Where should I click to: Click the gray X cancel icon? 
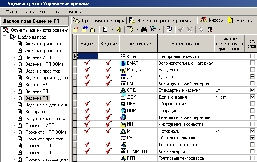(x=190, y=30)
